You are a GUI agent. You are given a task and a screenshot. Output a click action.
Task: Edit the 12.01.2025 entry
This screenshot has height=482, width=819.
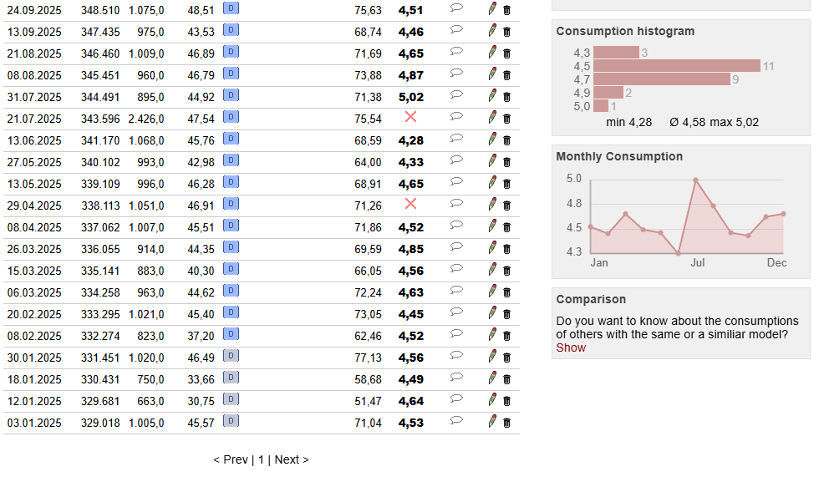click(x=492, y=400)
